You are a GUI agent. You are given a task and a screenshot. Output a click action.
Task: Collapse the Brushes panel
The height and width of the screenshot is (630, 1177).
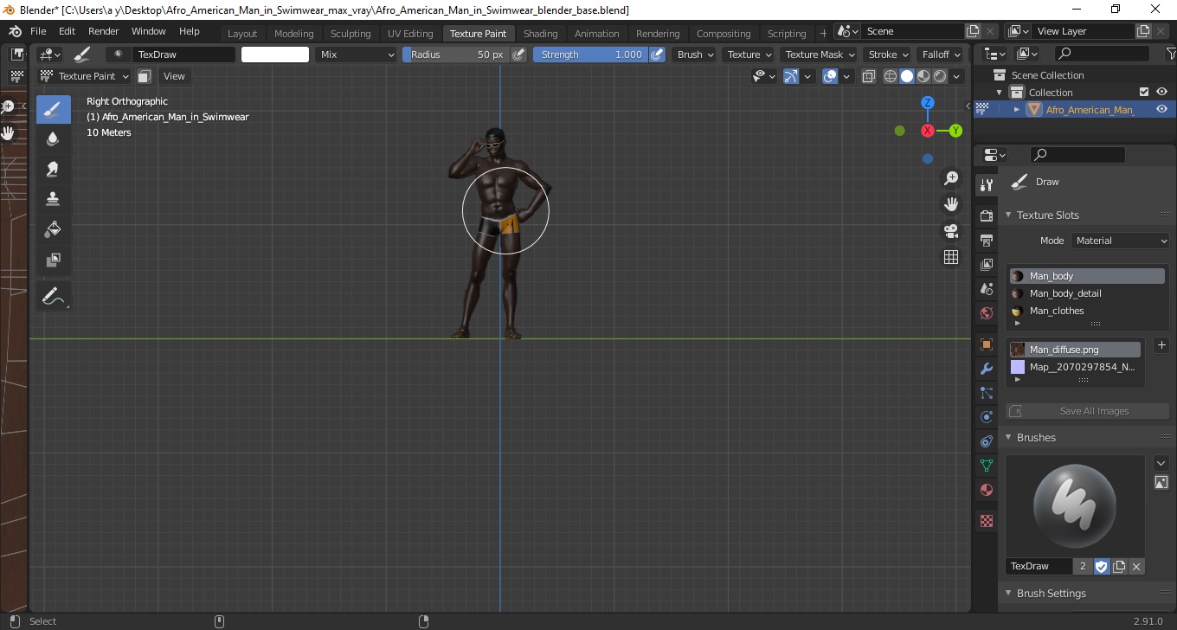tap(1008, 437)
